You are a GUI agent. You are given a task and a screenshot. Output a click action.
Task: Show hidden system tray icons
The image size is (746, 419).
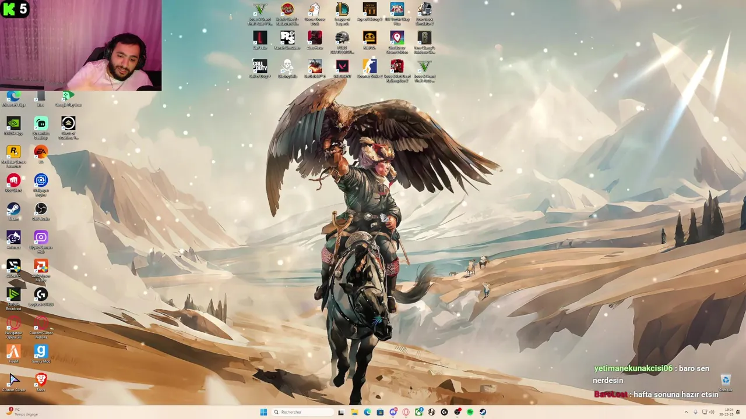coord(686,412)
